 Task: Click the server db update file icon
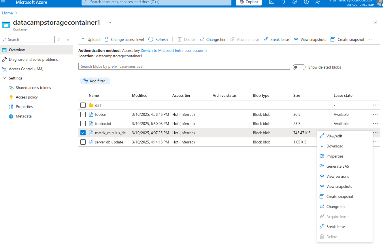[x=91, y=142]
